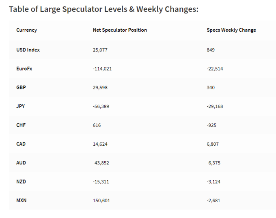Click GBP weekly change value 340
Viewport: 276px width, 218px height.
tap(211, 88)
